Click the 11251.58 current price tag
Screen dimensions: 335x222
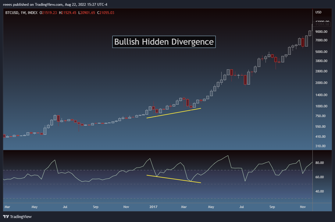[x=323, y=24]
